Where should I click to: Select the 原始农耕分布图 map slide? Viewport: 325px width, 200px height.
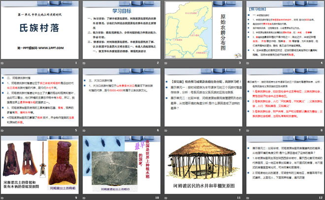point(202,30)
